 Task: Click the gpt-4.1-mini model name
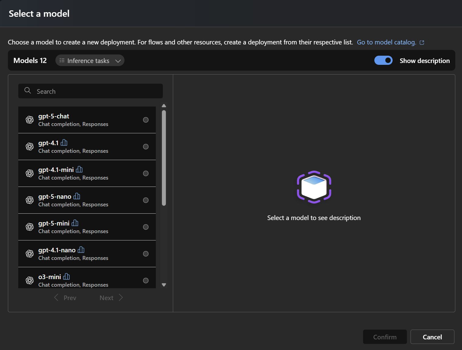pos(56,170)
